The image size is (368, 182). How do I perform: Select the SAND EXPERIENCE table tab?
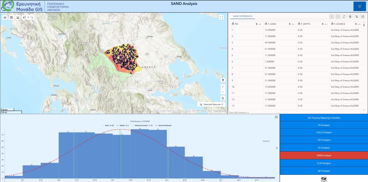[242, 16]
